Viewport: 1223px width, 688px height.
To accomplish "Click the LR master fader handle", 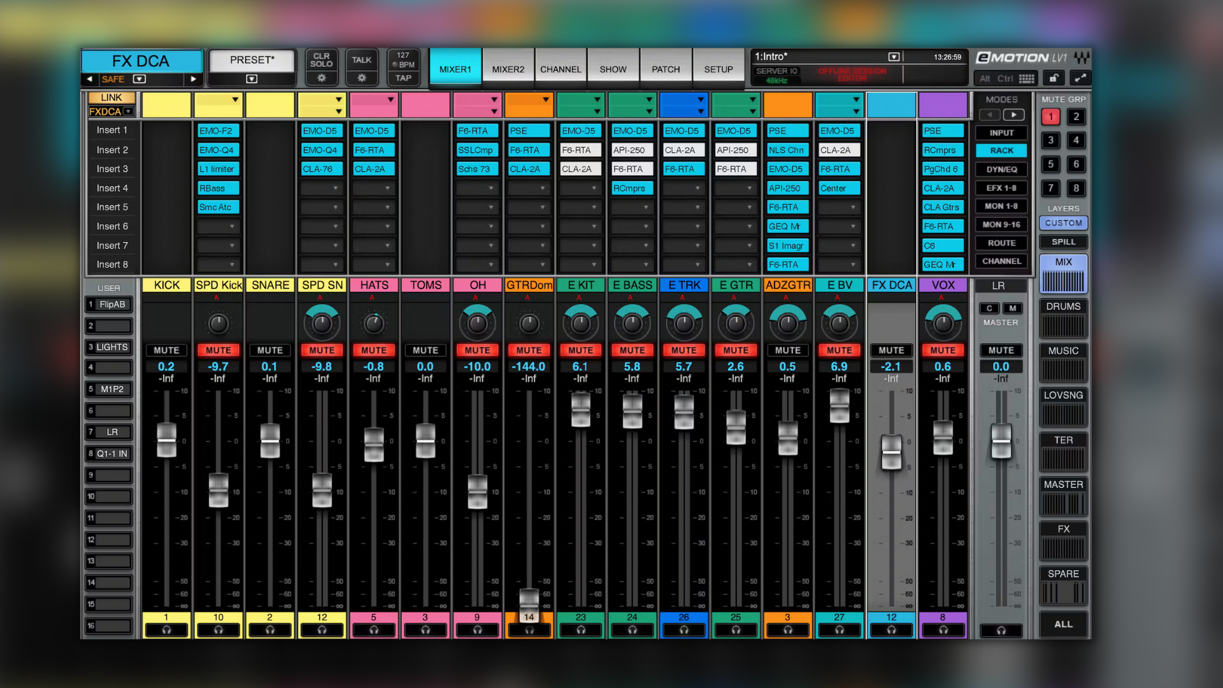I will (1001, 441).
